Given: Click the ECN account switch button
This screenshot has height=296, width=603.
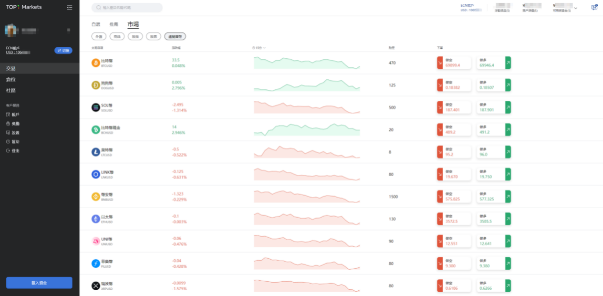Looking at the screenshot, I should [x=63, y=50].
